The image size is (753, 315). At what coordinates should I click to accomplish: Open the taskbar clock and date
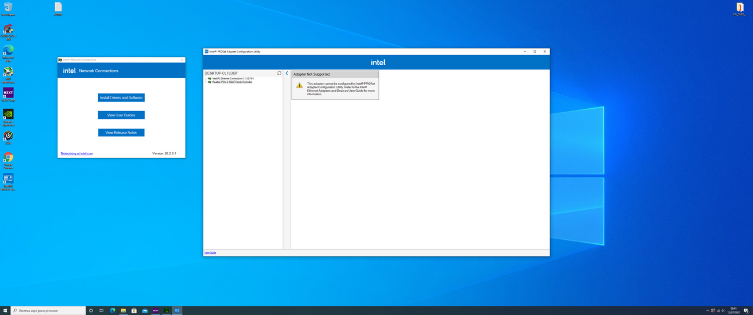point(733,310)
